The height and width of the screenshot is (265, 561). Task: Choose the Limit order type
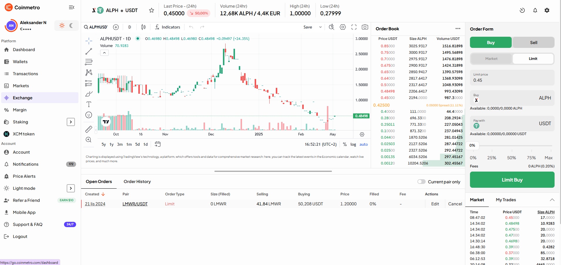coord(533,59)
